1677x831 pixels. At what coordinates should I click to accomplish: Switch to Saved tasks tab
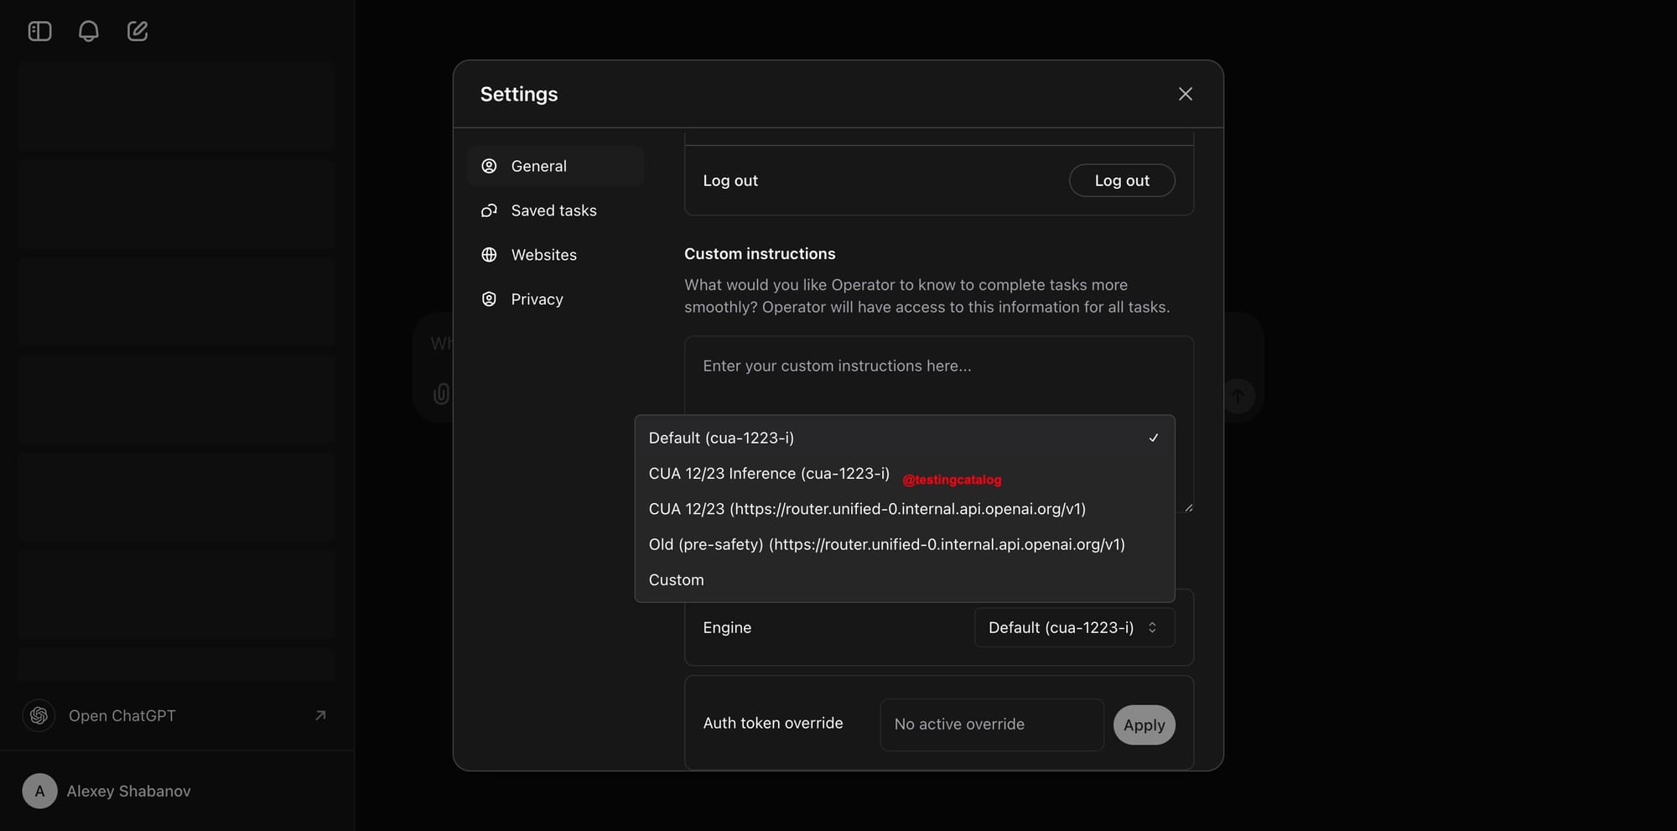point(555,210)
